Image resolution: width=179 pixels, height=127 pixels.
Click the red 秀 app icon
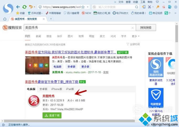[x=34, y=101]
